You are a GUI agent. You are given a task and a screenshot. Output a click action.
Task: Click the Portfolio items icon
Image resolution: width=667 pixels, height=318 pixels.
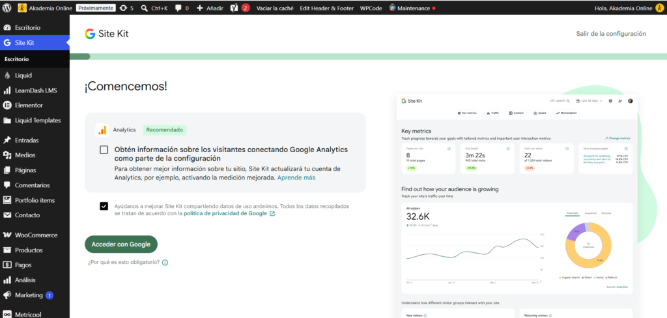point(7,200)
